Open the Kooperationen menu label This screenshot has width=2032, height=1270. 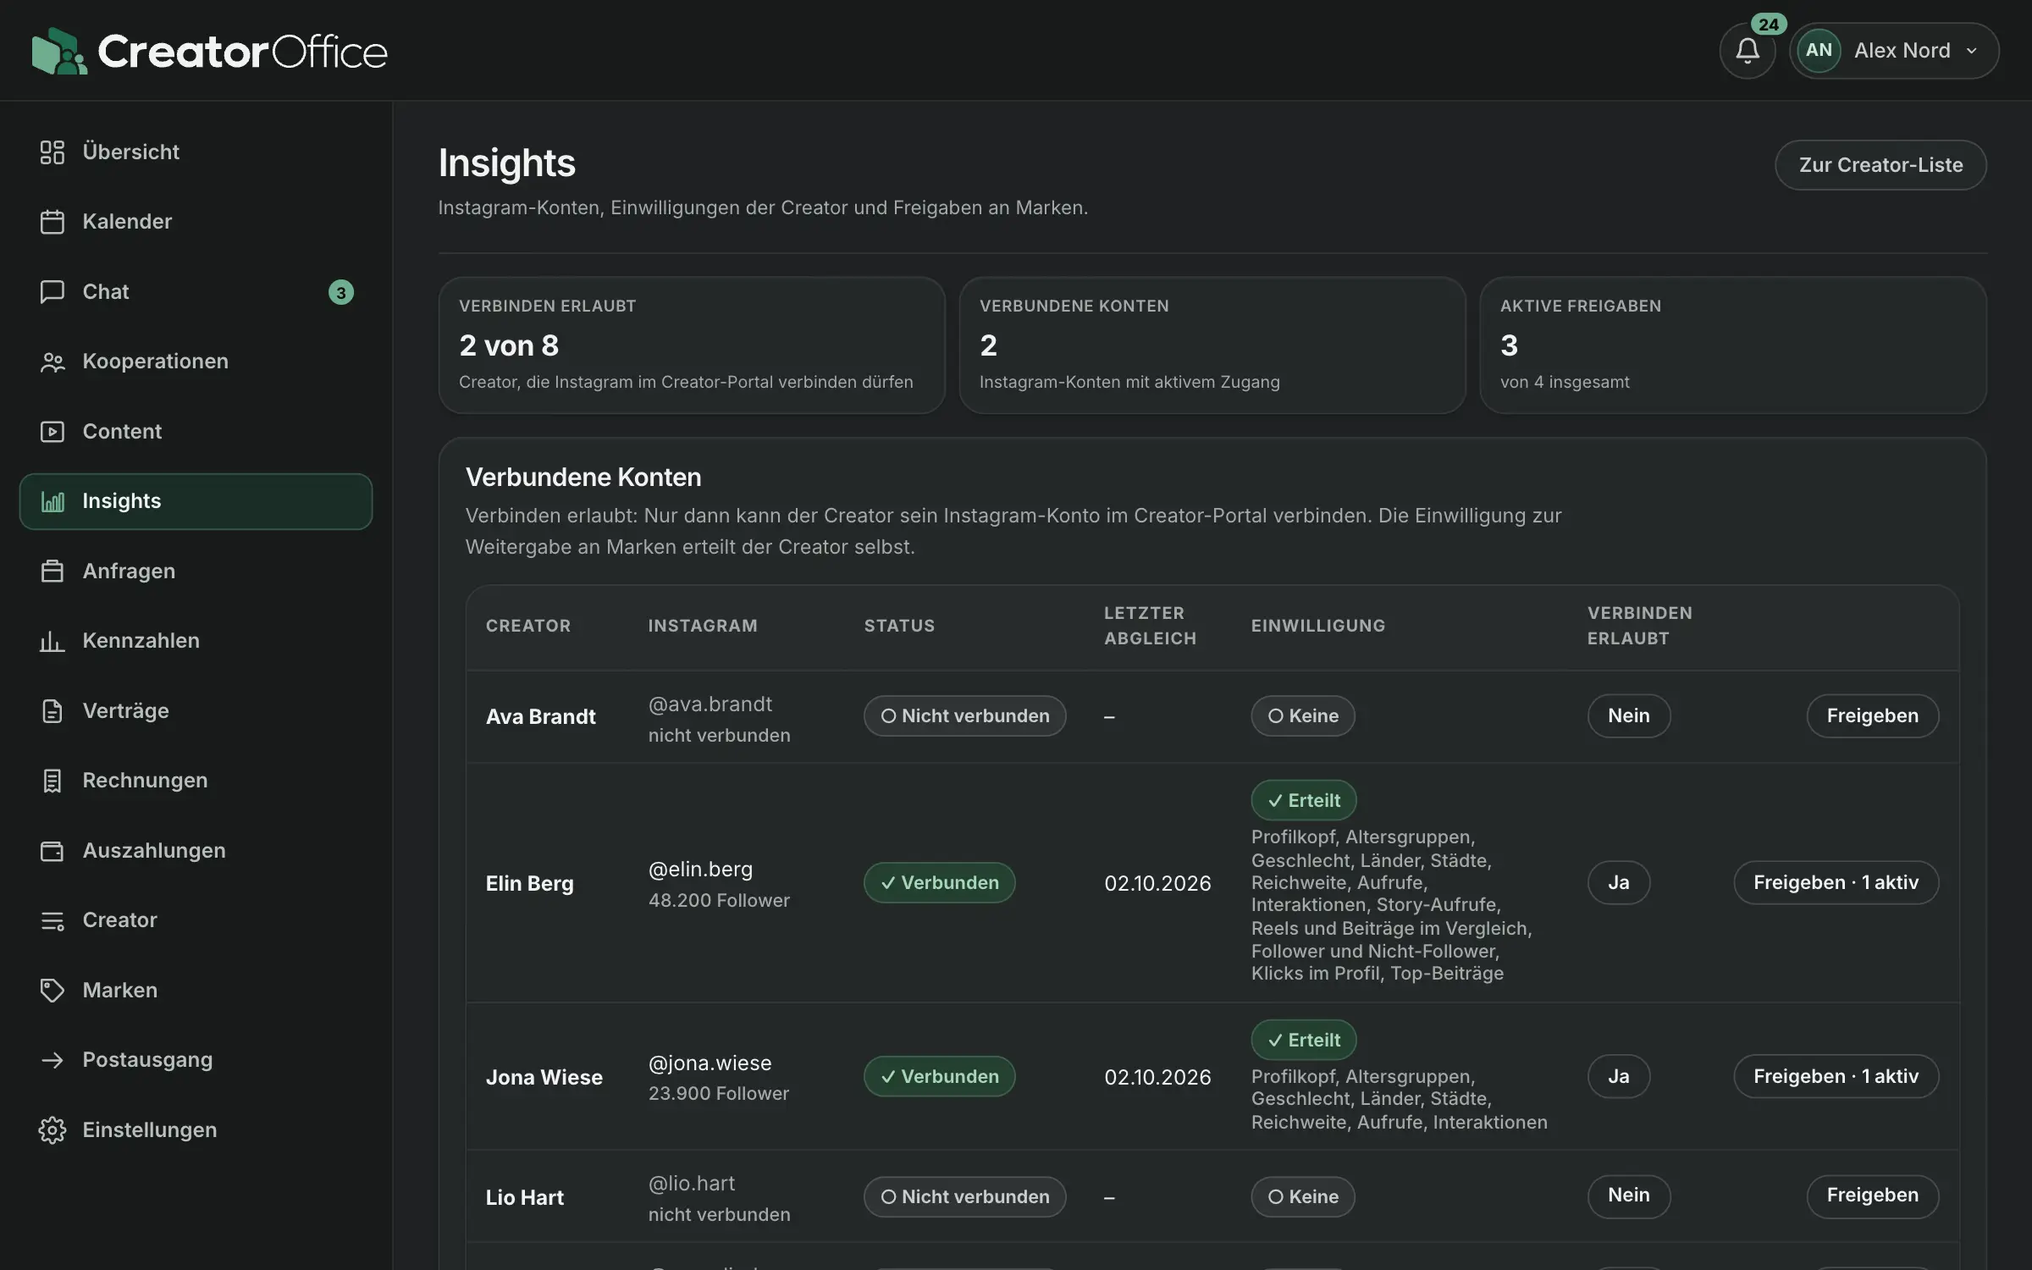(156, 362)
